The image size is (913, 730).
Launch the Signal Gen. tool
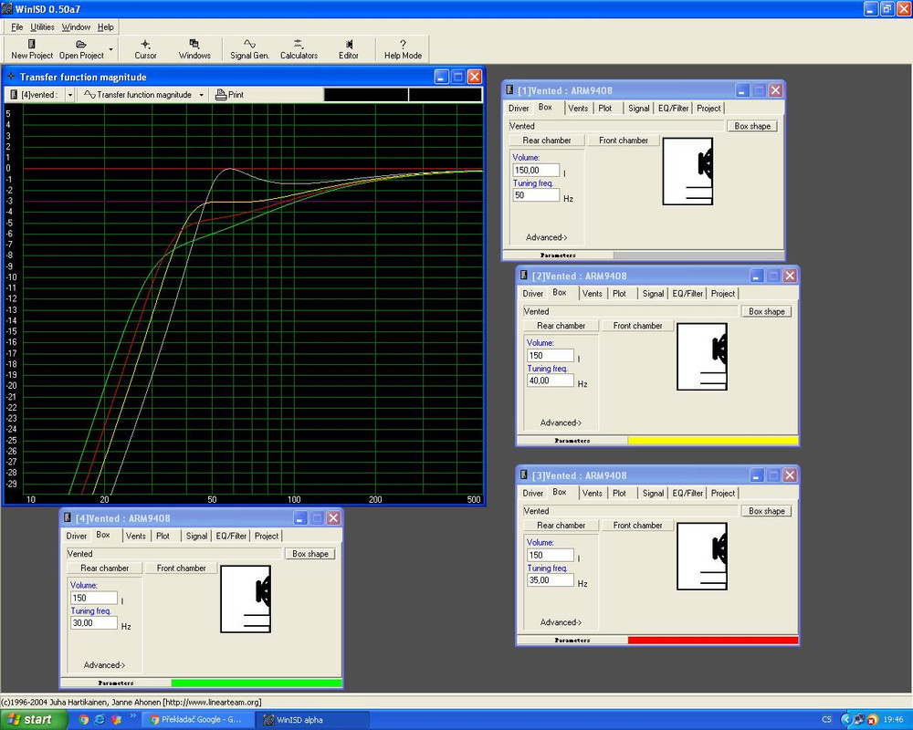(x=250, y=49)
